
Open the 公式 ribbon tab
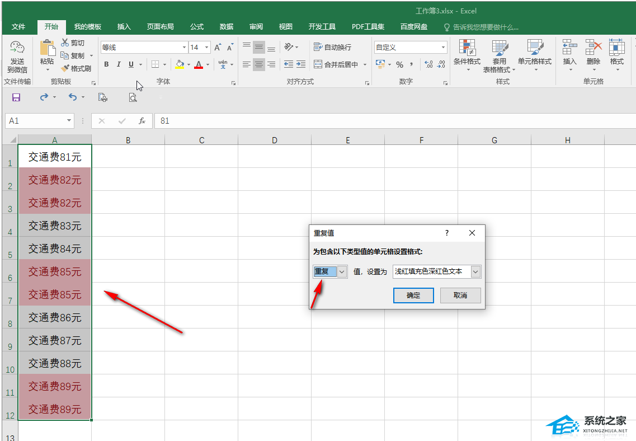197,27
